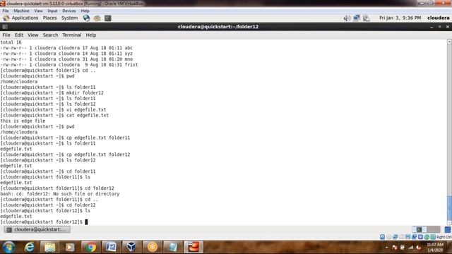This screenshot has width=452, height=254.
Task: Open the VirtualBox Help menu
Action: click(x=85, y=11)
